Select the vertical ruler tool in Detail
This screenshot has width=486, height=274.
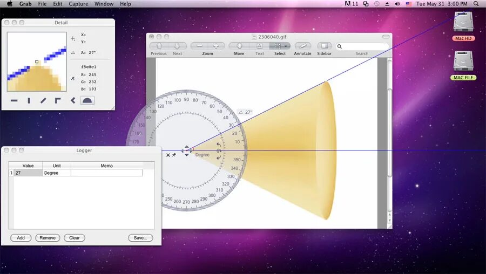pos(29,101)
